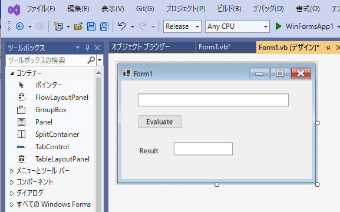
Task: Open the Git(G) menu
Action: 145,9
